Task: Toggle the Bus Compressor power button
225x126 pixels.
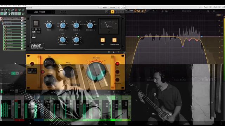Action: [36, 23]
